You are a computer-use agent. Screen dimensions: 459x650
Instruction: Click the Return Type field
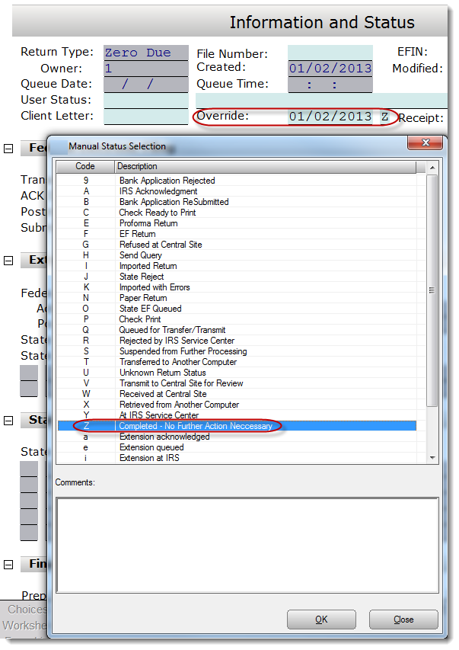pos(145,53)
